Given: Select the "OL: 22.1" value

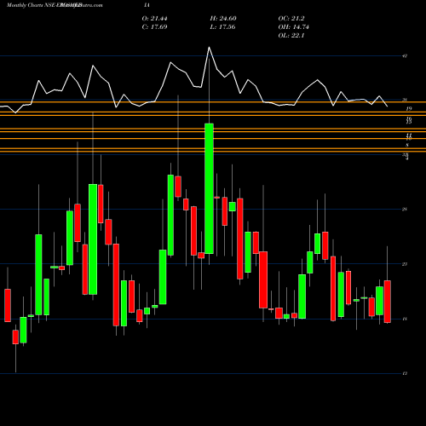Looking at the screenshot, I should [x=291, y=36].
